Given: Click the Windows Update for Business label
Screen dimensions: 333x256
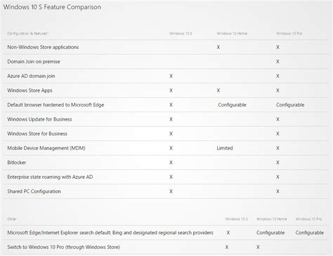Looking at the screenshot, I should [39, 119].
